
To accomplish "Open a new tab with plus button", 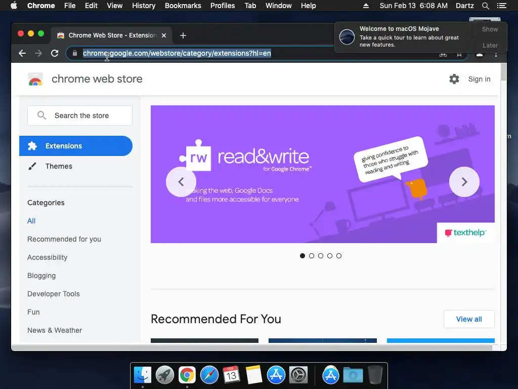I will 183,35.
